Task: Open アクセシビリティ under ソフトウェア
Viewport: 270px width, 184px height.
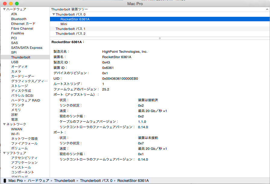Action: coord(24,158)
